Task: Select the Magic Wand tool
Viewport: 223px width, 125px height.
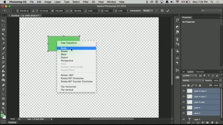Action: 3,34
